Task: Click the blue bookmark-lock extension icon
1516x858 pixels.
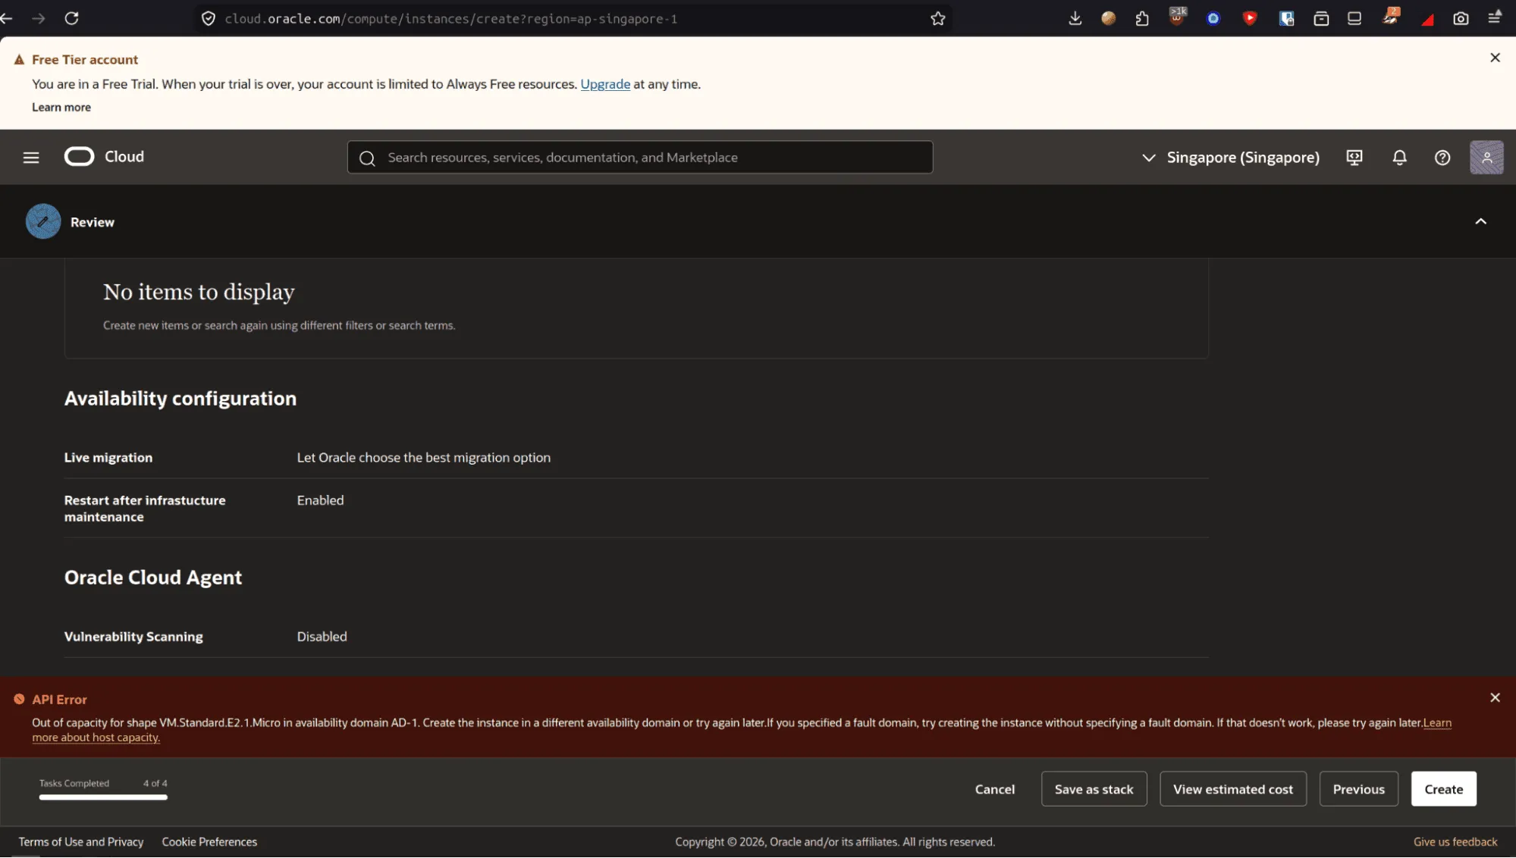Action: click(x=1286, y=18)
